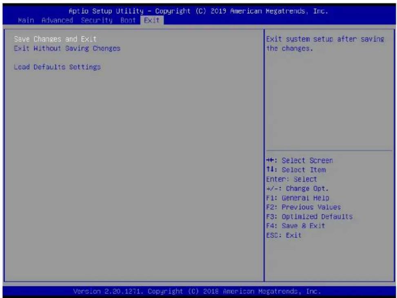Go to the Boot tab
This screenshot has width=397, height=298.
coord(128,20)
